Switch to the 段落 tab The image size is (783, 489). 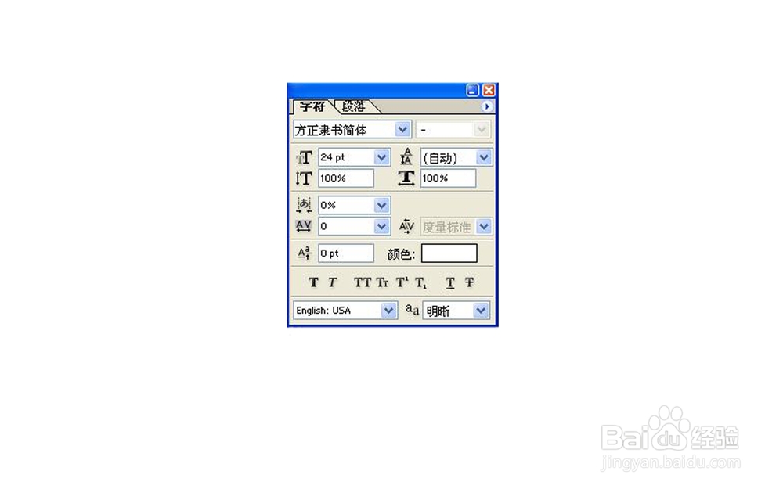(354, 106)
